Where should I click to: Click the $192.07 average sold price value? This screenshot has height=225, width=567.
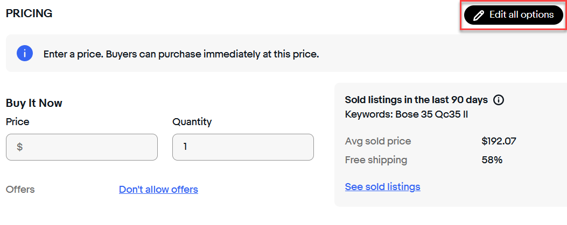click(499, 142)
